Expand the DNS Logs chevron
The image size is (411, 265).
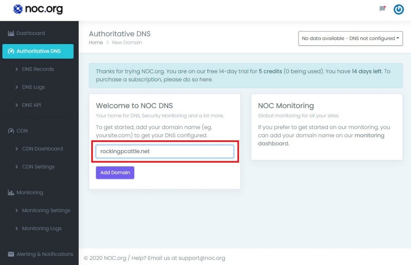pyautogui.click(x=16, y=87)
